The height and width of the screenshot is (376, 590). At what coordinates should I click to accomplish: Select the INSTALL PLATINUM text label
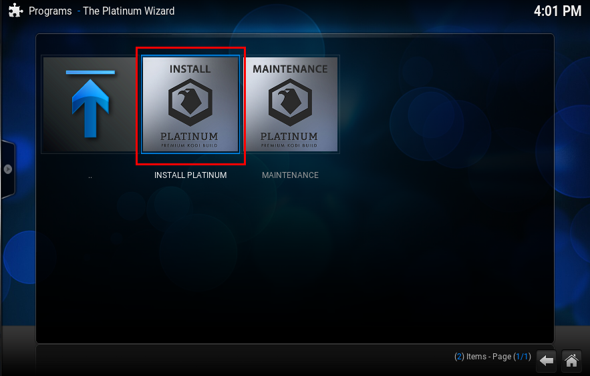click(x=190, y=175)
